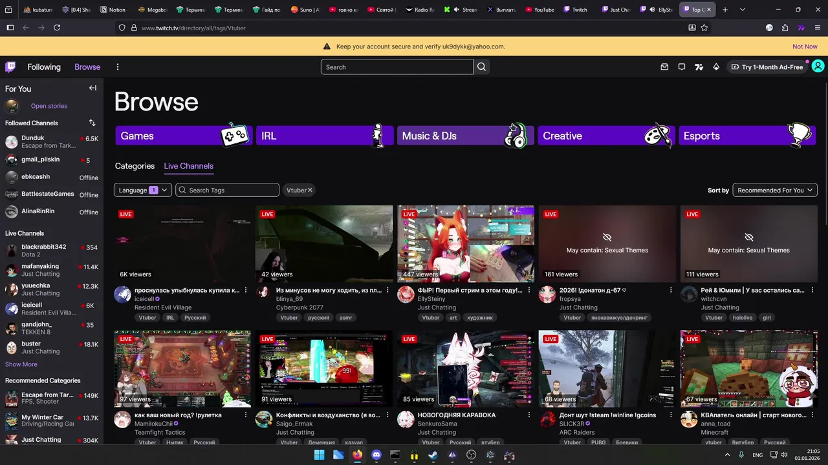The height and width of the screenshot is (465, 828).
Task: Open Escape from Tarkov recommended category
Action: point(52,398)
